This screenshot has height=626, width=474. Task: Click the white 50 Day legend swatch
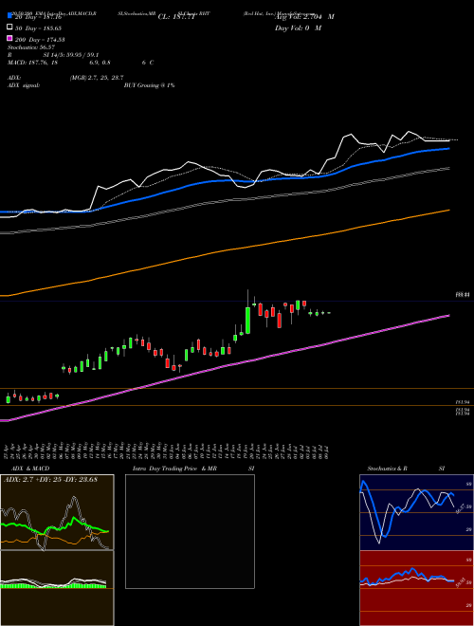pos(9,28)
